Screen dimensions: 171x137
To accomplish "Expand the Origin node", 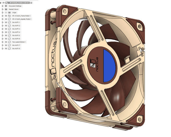I will [x=3, y=13].
